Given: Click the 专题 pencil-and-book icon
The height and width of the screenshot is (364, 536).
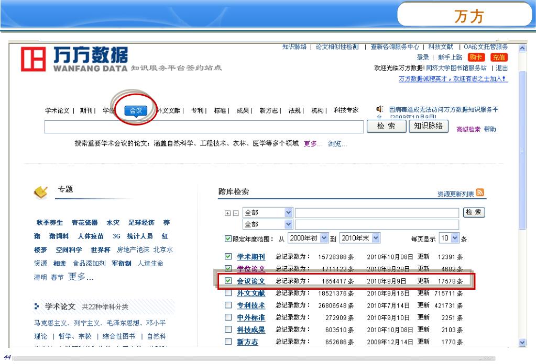Looking at the screenshot, I should (x=41, y=192).
